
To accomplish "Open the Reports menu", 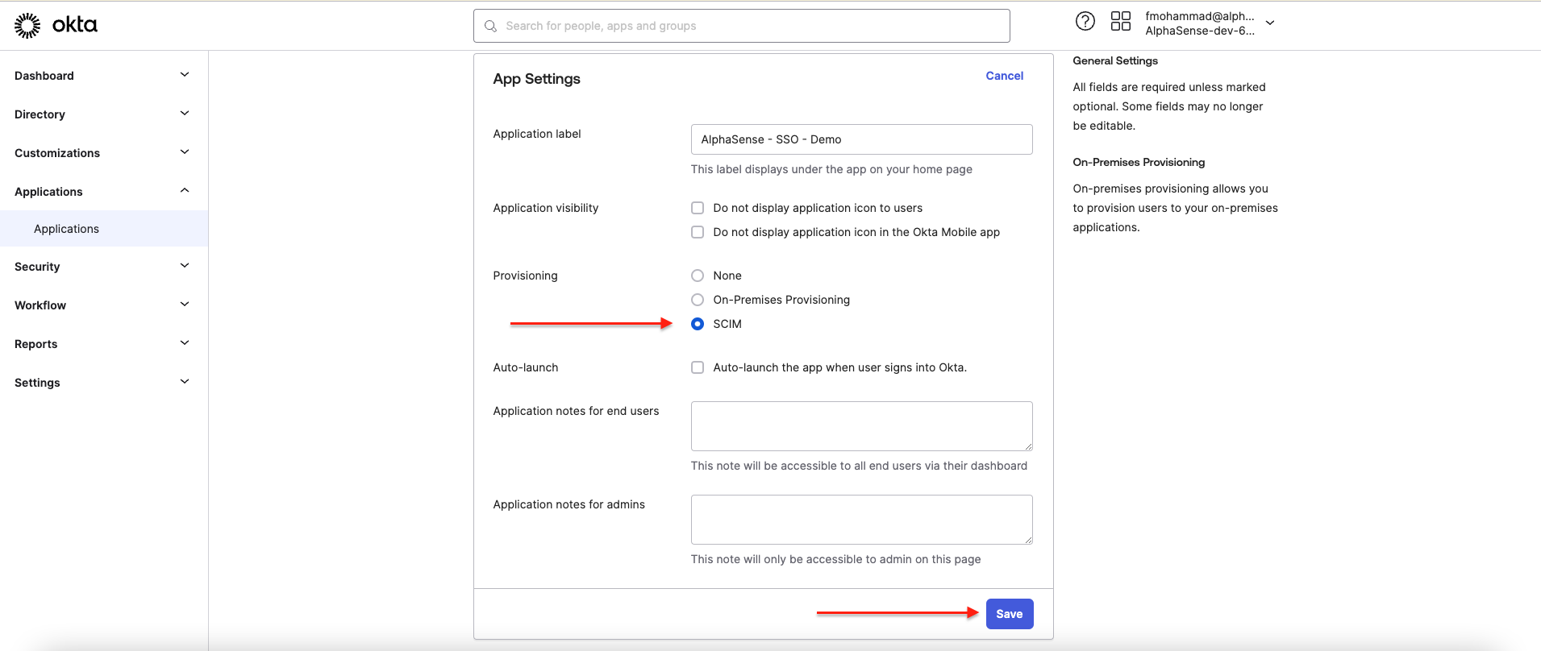I will tap(103, 344).
